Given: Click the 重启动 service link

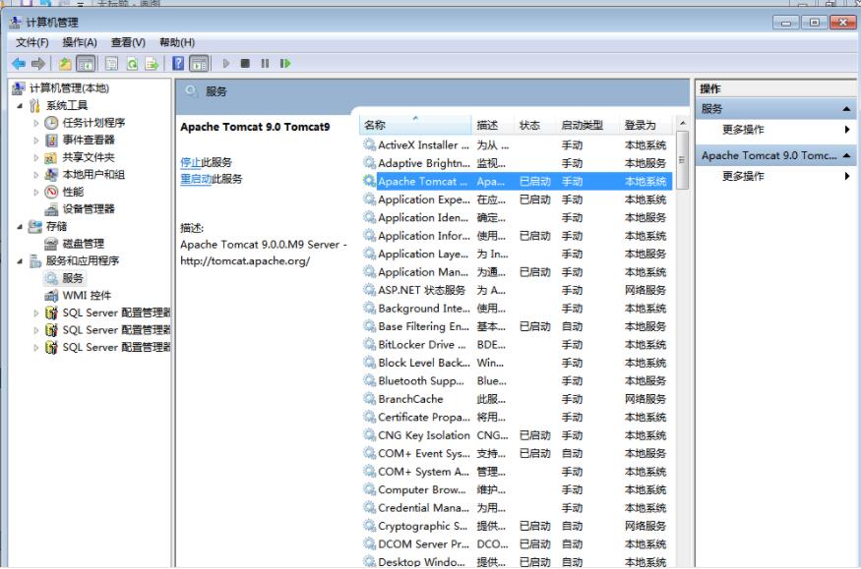Looking at the screenshot, I should coord(195,179).
